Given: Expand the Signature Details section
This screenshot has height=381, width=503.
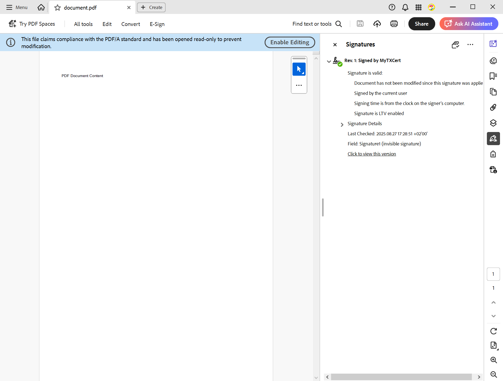Looking at the screenshot, I should coord(342,125).
